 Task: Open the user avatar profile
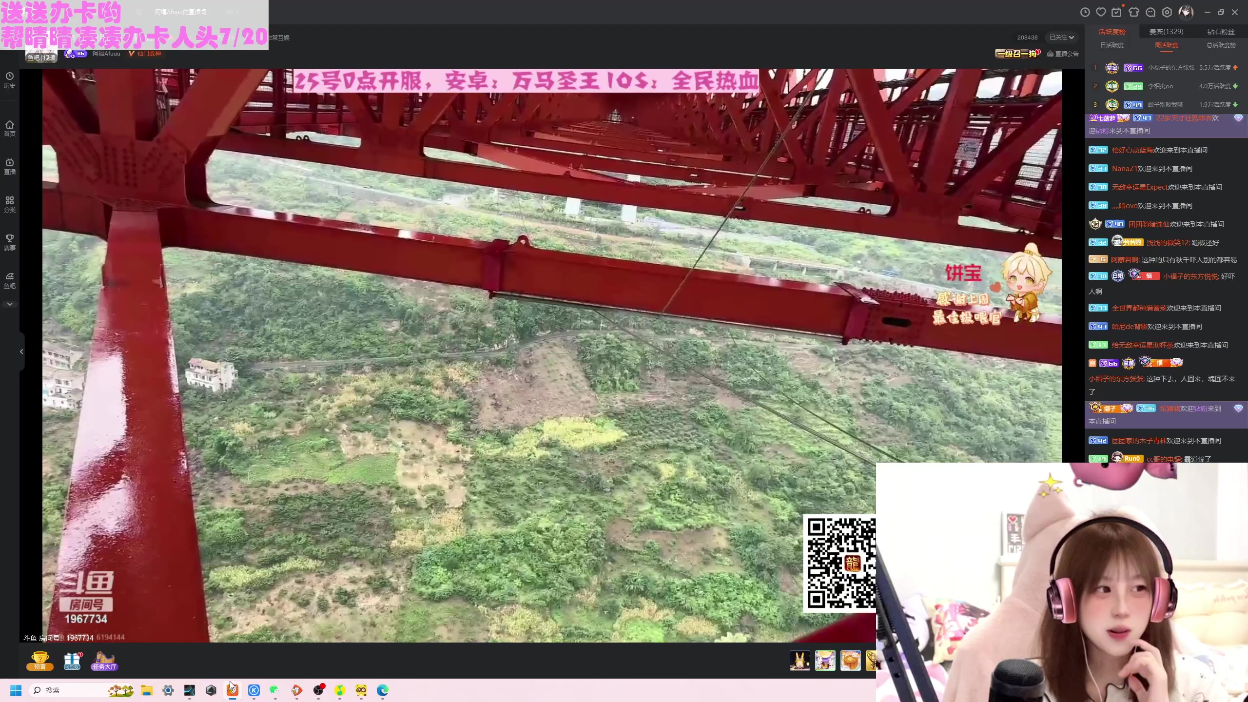1186,12
